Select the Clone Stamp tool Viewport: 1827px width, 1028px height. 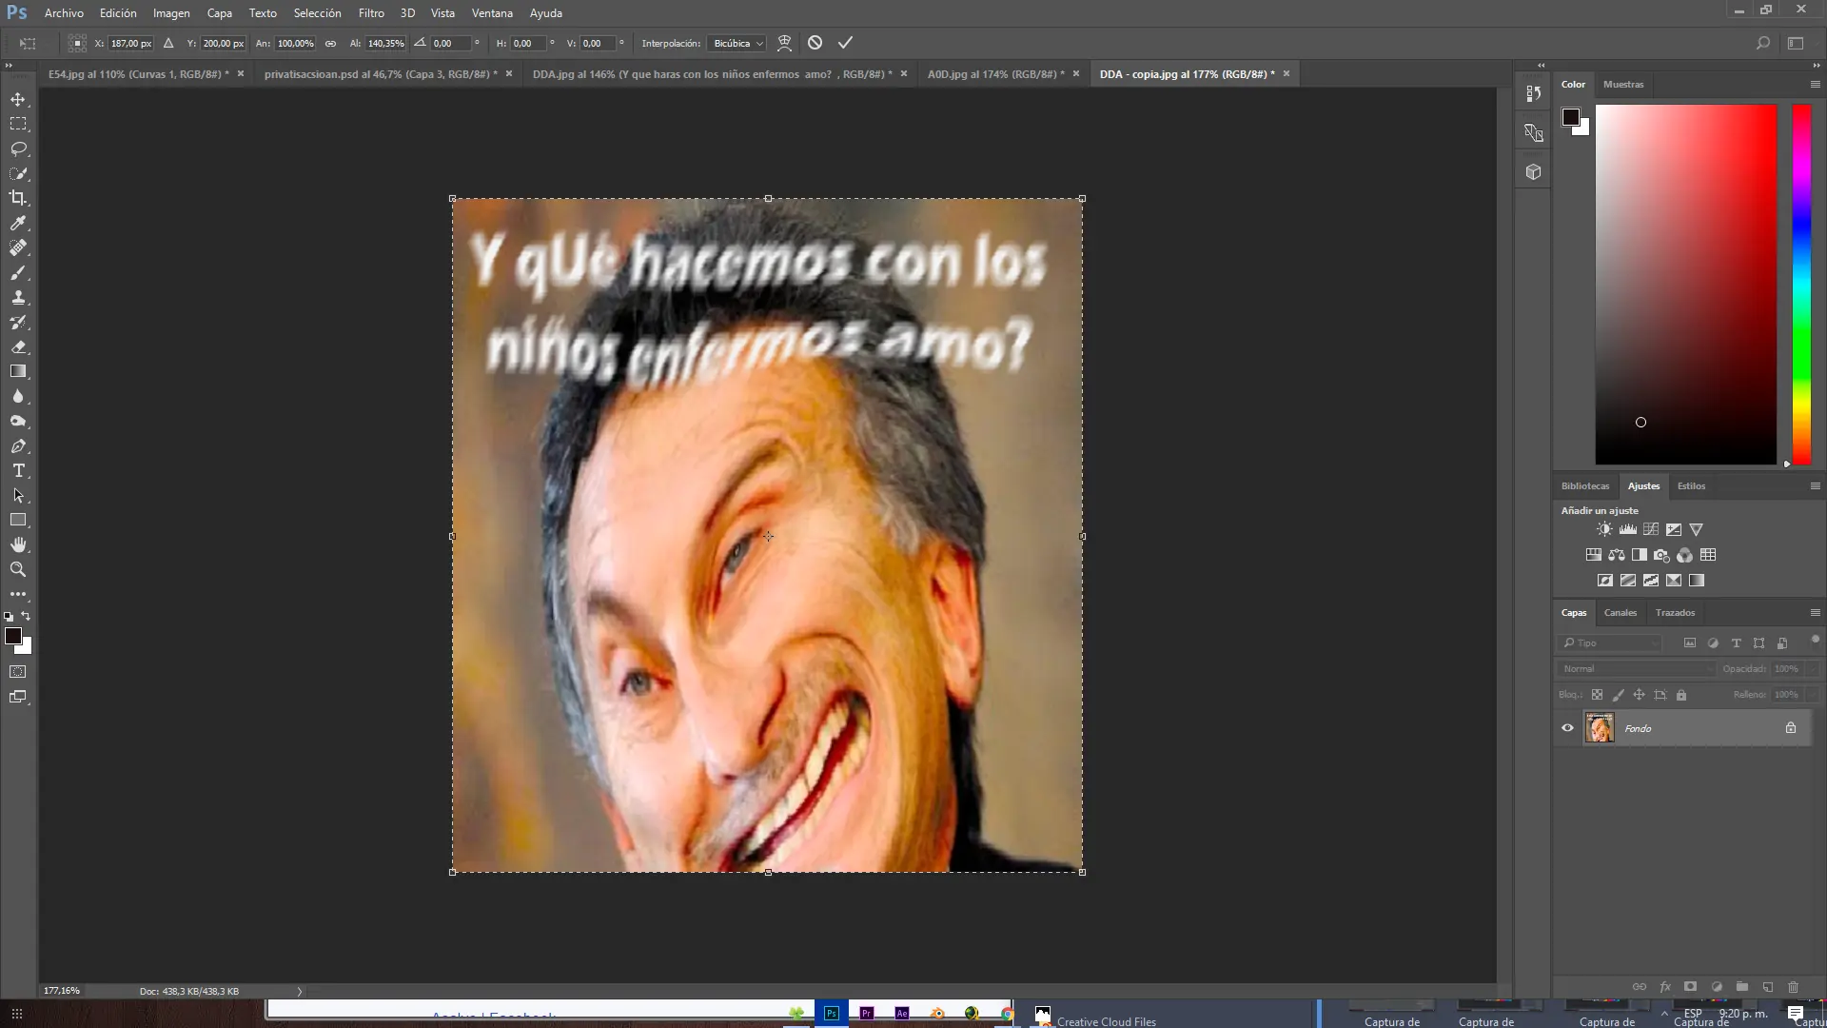(x=18, y=297)
